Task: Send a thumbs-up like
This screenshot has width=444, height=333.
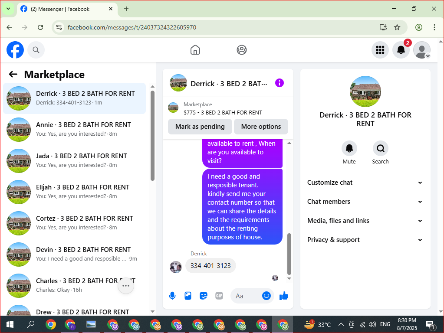Action: pyautogui.click(x=283, y=296)
